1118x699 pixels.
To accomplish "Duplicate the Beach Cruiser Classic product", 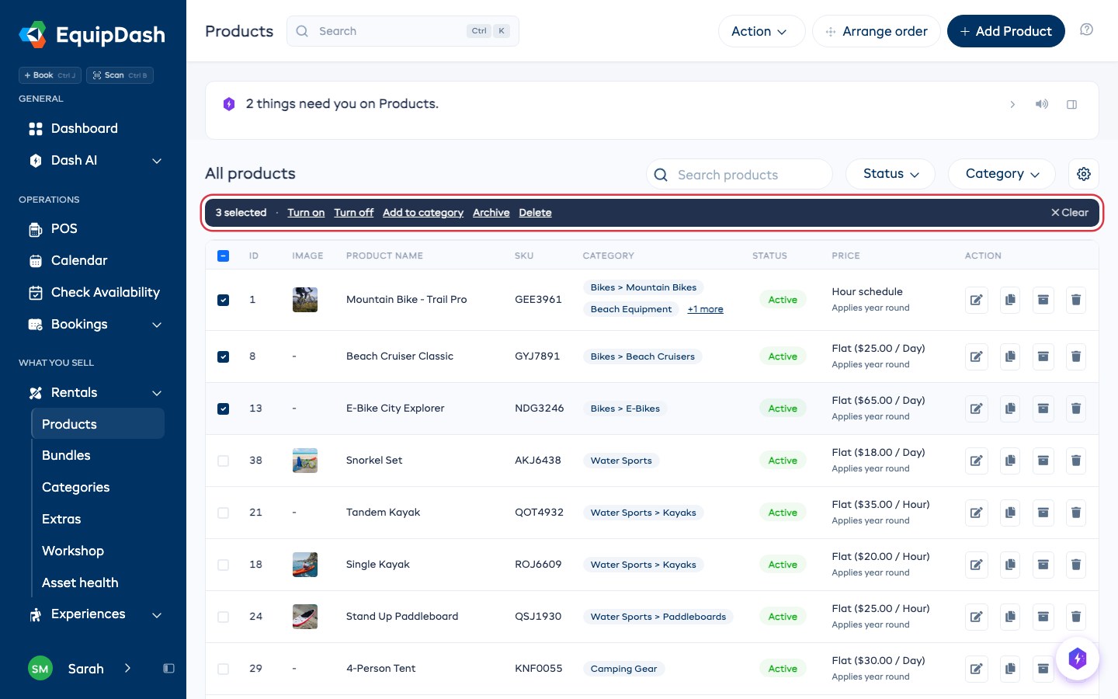I will (1010, 356).
